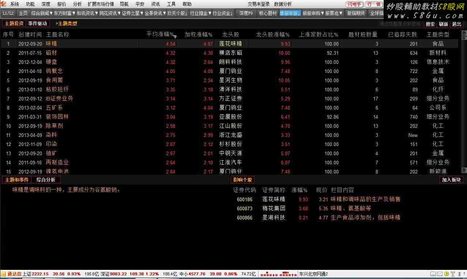
Task: Sort by the 加权涨幅% column header
Action: tap(199, 34)
